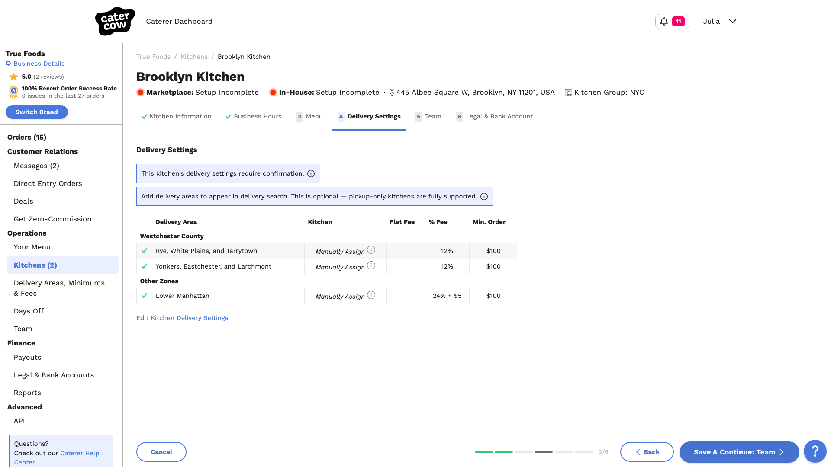Screen dimensions: 831x467
Task: Open the Team step tab
Action: click(428, 116)
